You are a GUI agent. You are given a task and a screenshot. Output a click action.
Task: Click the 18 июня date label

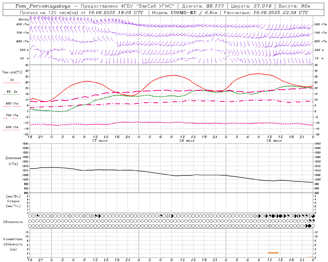(x=187, y=141)
